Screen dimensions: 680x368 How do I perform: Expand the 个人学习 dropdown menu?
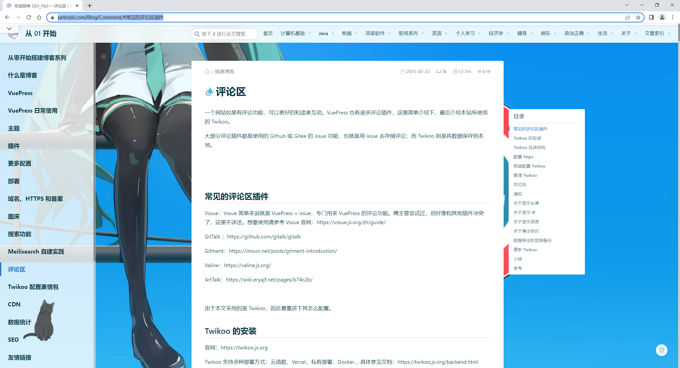coord(468,33)
